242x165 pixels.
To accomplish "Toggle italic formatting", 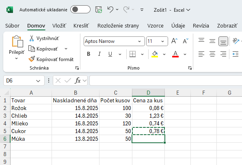I will [x=99, y=54].
